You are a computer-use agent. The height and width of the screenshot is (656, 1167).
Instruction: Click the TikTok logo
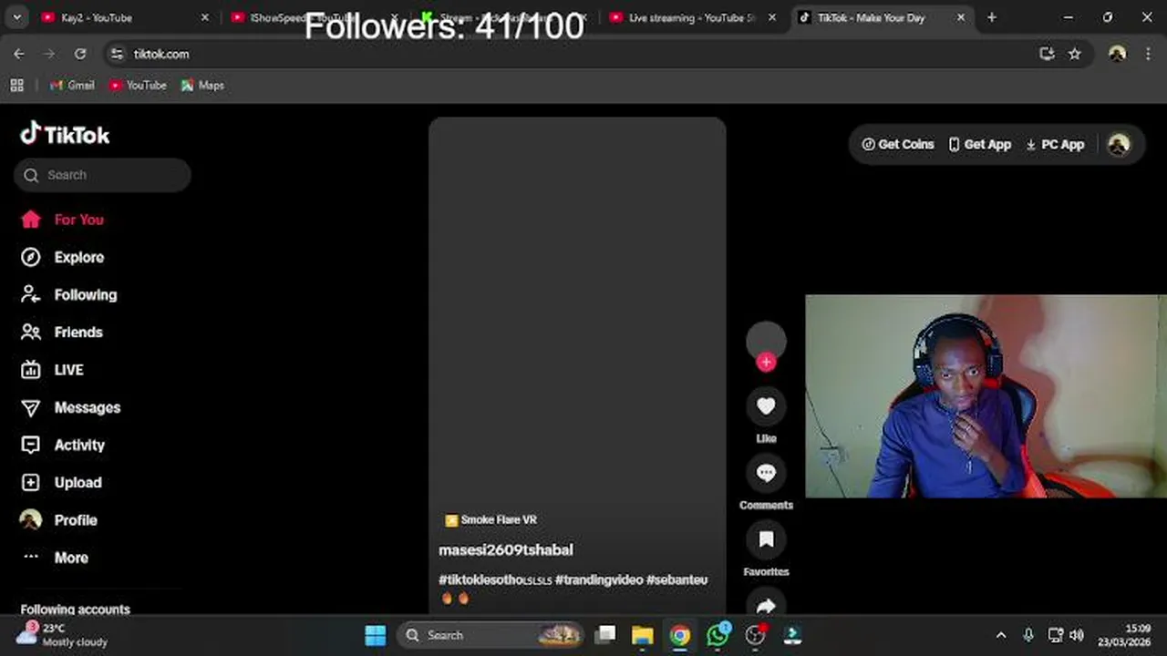pos(65,135)
